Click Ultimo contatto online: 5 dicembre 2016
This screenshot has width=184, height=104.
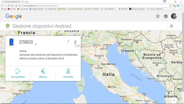click(42, 58)
